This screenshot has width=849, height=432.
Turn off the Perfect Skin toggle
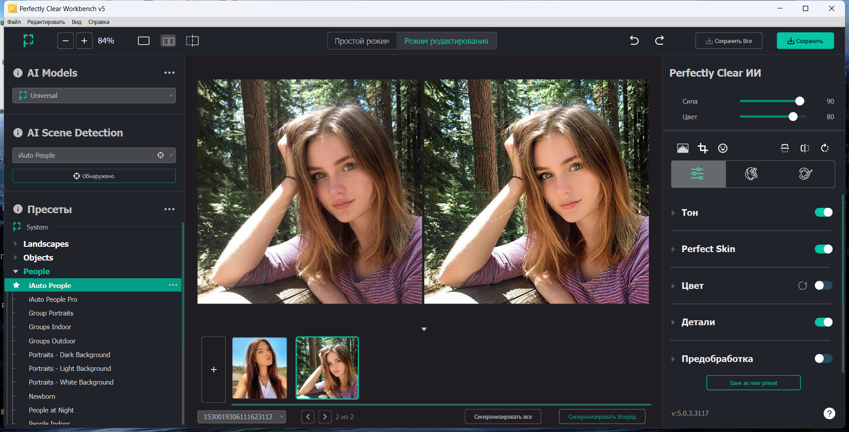(823, 249)
